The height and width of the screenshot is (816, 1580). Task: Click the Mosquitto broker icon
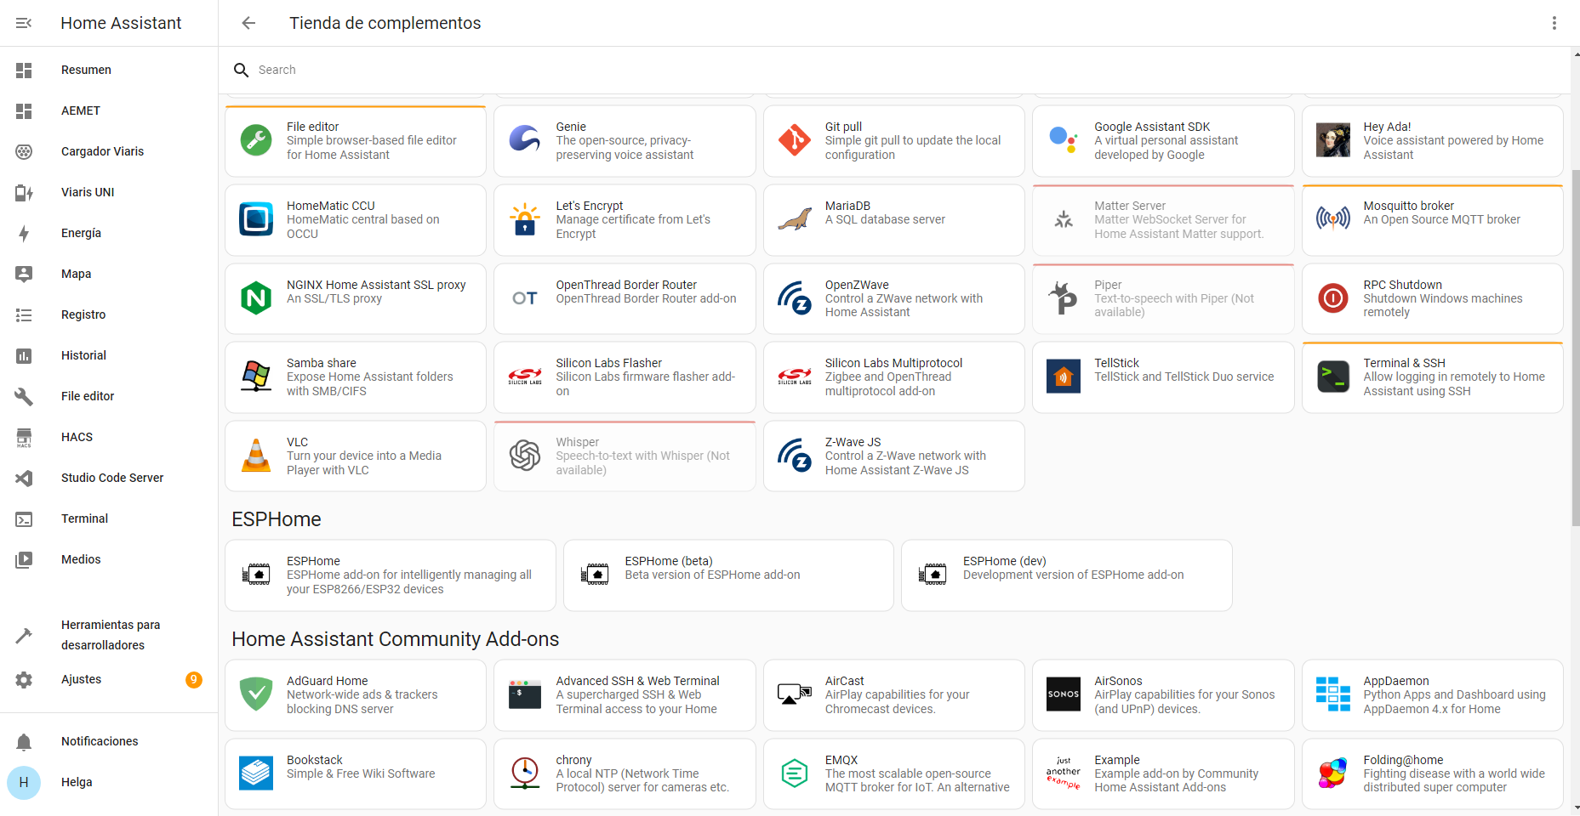1333,219
